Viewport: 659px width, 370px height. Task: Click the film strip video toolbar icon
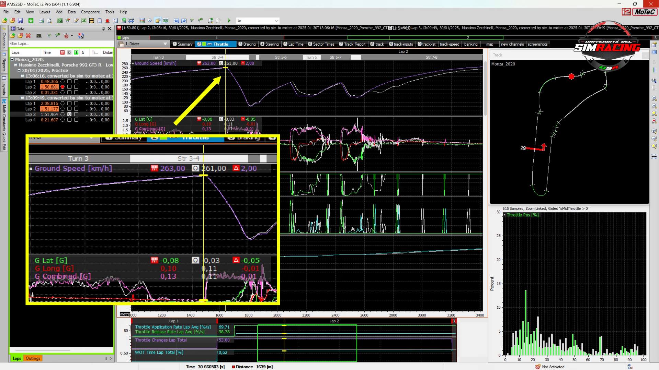click(x=92, y=21)
